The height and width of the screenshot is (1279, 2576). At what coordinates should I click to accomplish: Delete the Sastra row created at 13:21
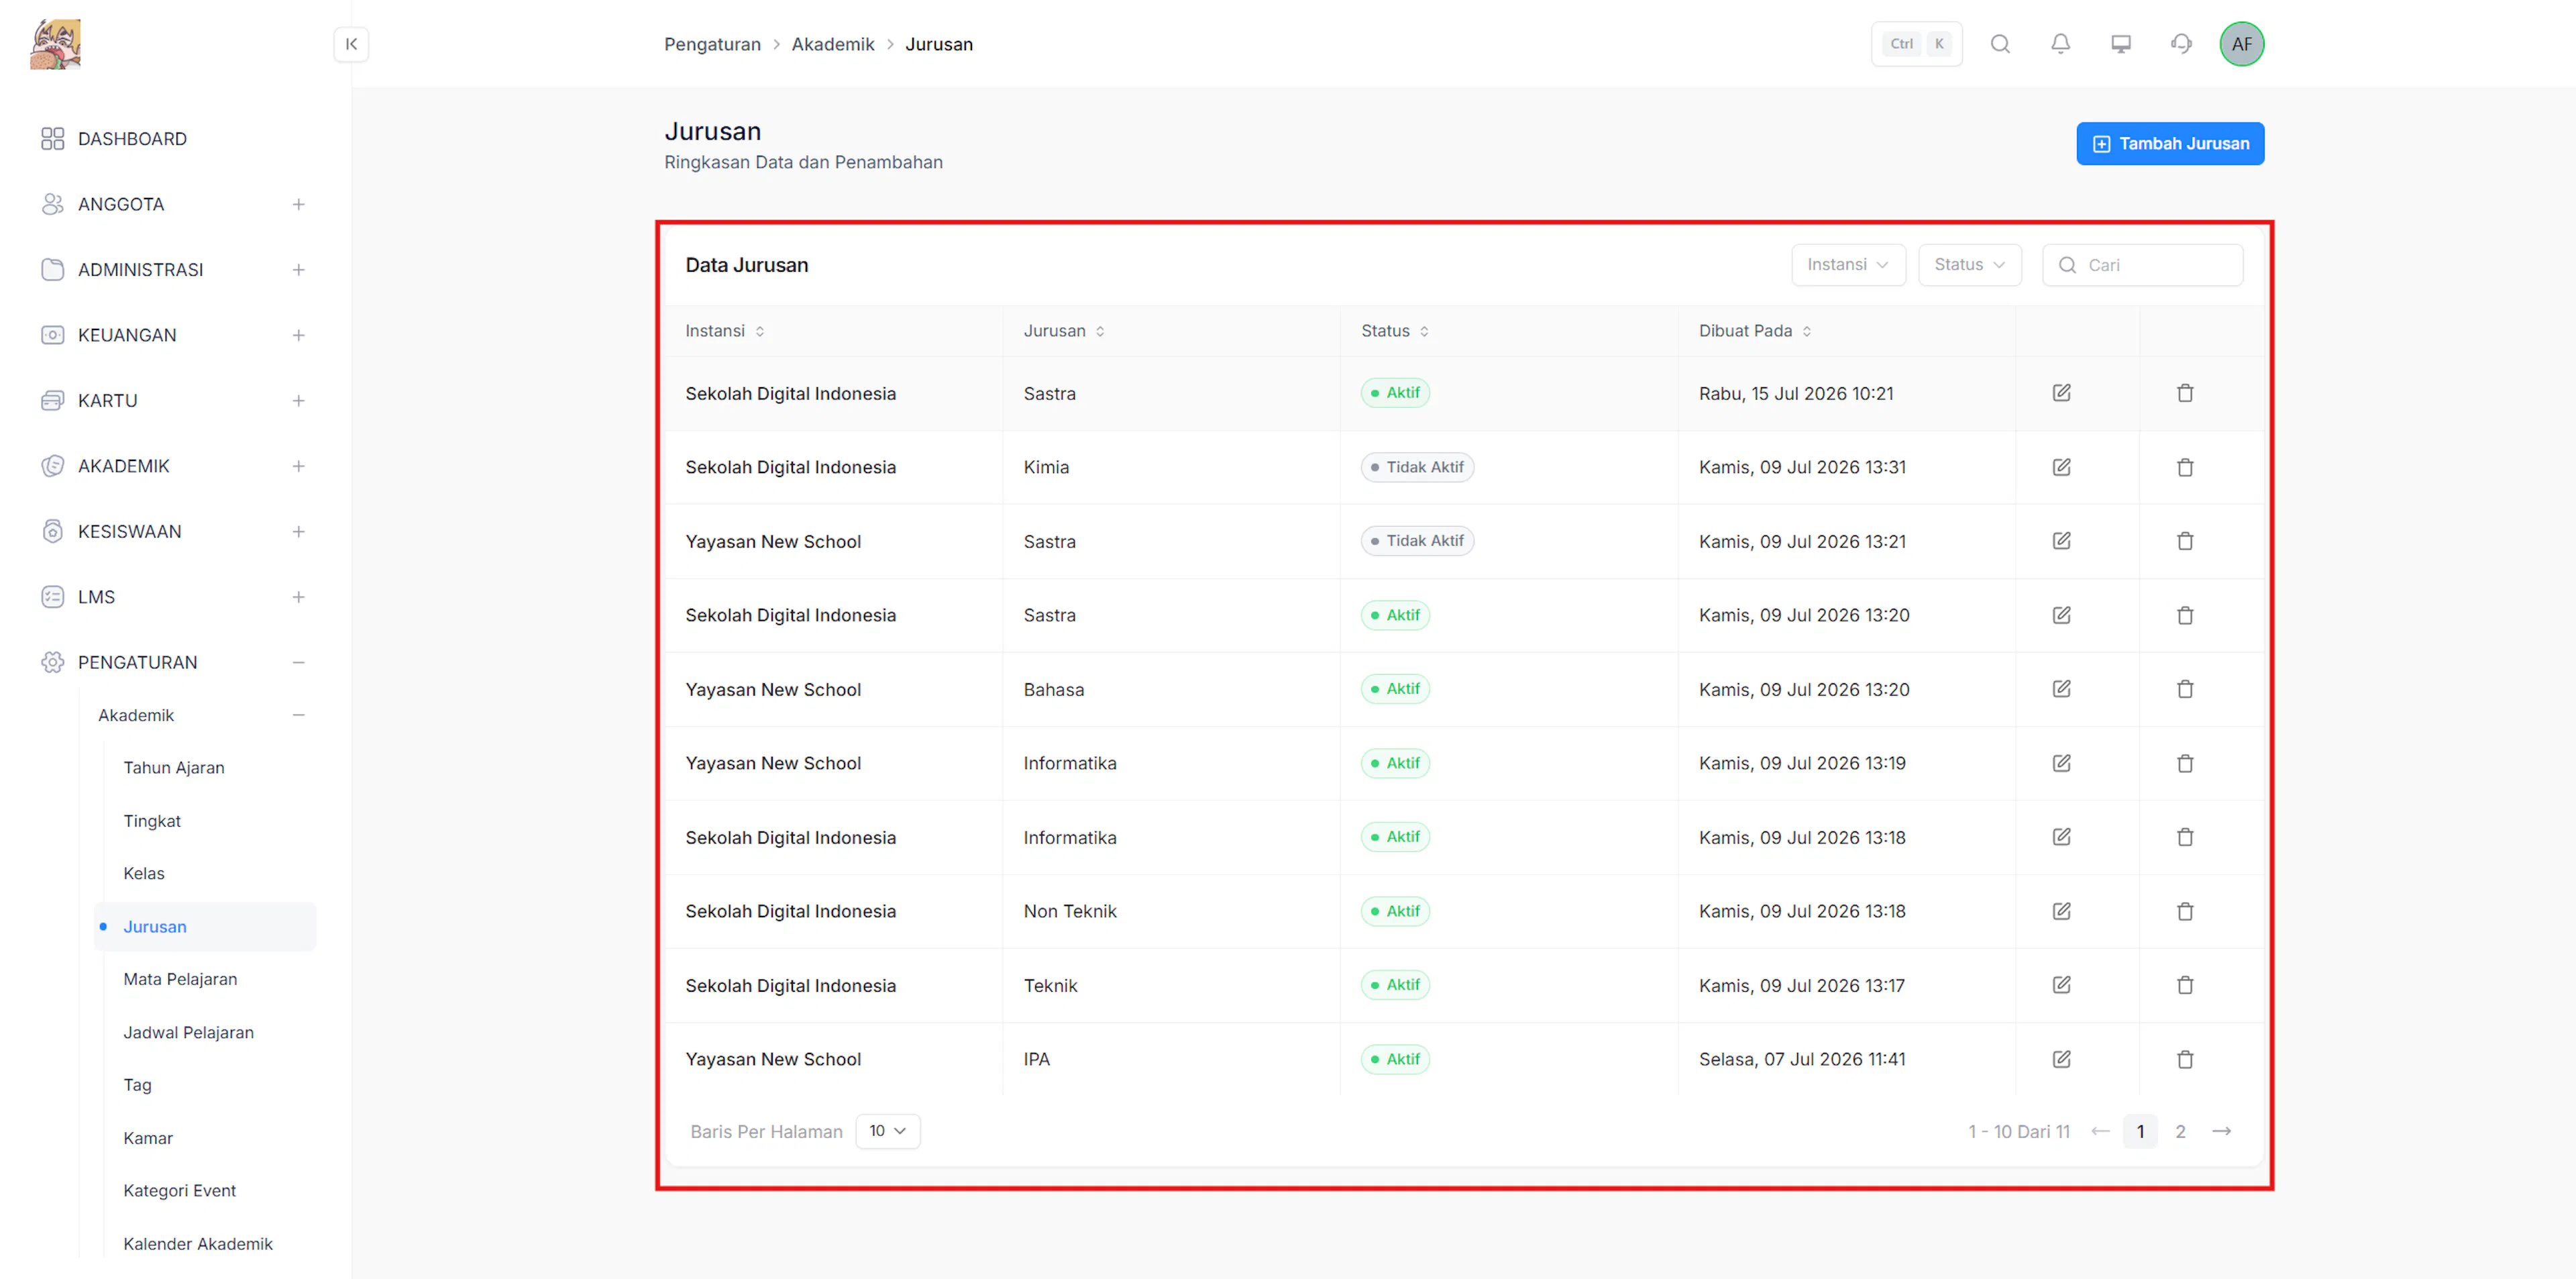[x=2185, y=541]
